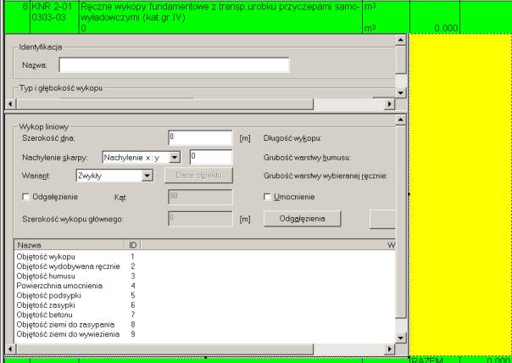Image resolution: width=512 pixels, height=363 pixels.
Task: Select Objętość ziemi do wywiezienia row
Action: [x=64, y=334]
